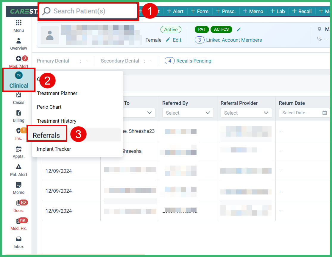332x257 pixels.
Task: Open the Return Date calendar icon
Action: (x=325, y=113)
